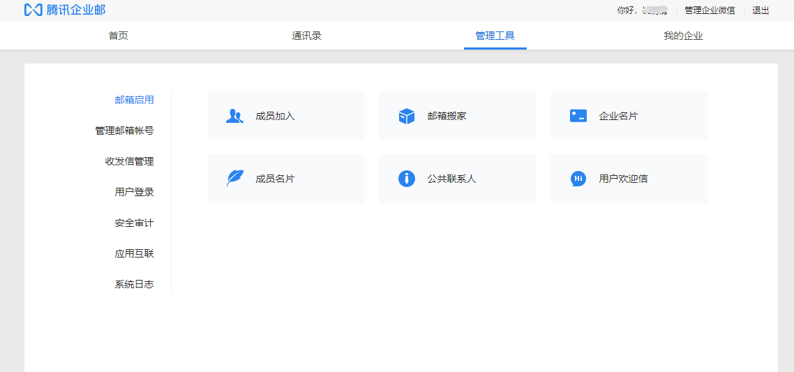Switch to the 通讯录 tab
794x372 pixels.
pos(306,36)
